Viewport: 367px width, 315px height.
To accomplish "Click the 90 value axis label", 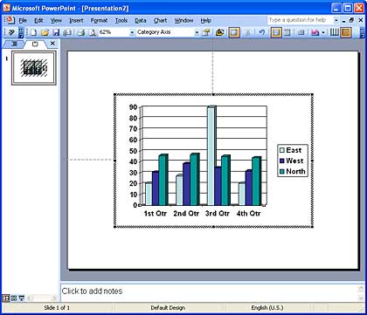I will point(133,107).
